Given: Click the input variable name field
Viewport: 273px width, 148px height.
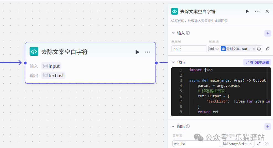Looking at the screenshot, I should tap(189, 49).
